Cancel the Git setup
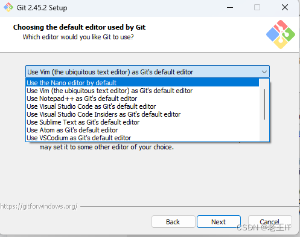The height and width of the screenshot is (237, 300). [270, 222]
